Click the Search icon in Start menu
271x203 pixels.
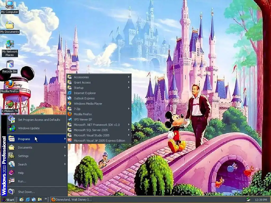(12, 164)
